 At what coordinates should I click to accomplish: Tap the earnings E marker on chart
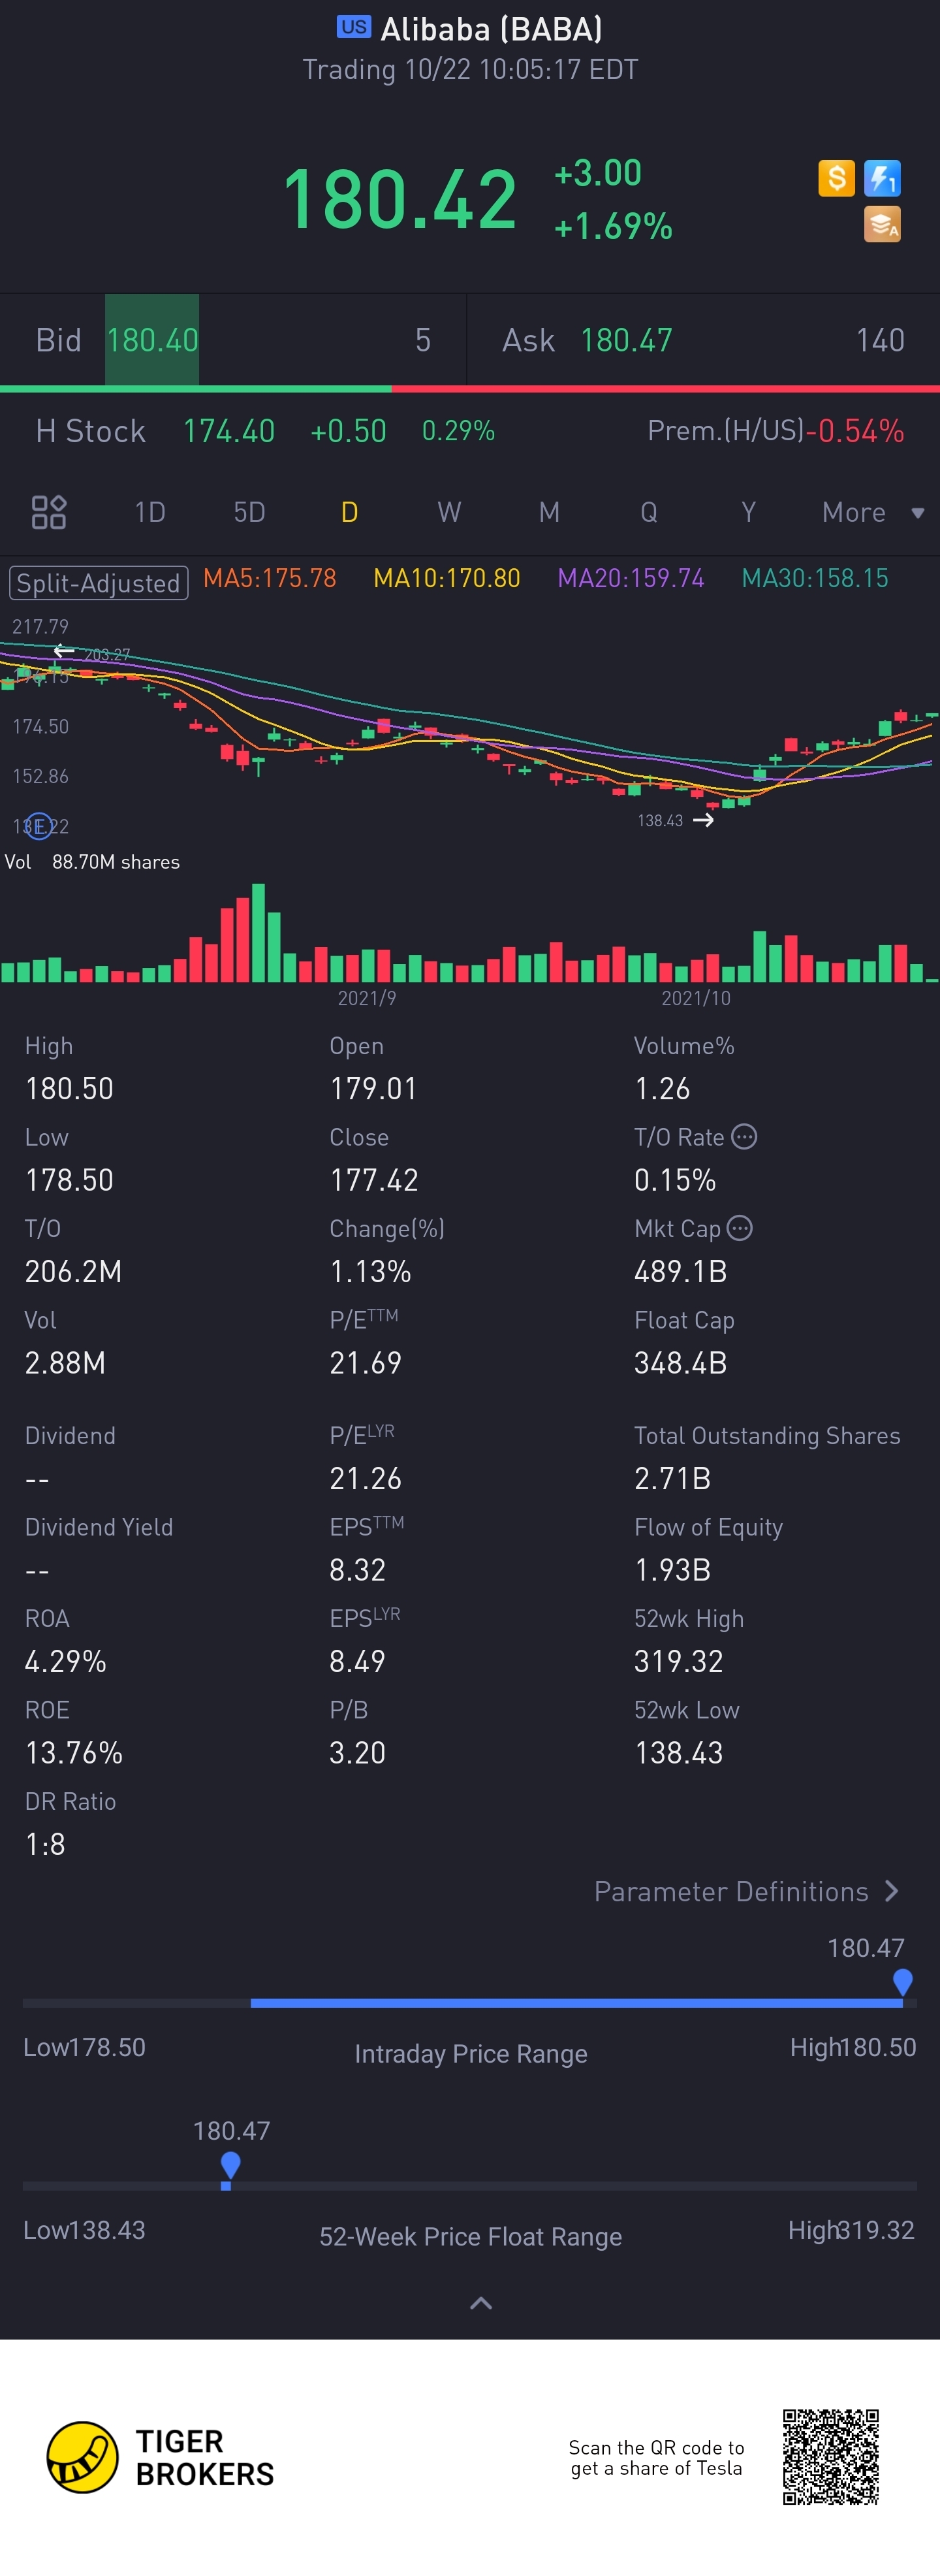[x=38, y=826]
